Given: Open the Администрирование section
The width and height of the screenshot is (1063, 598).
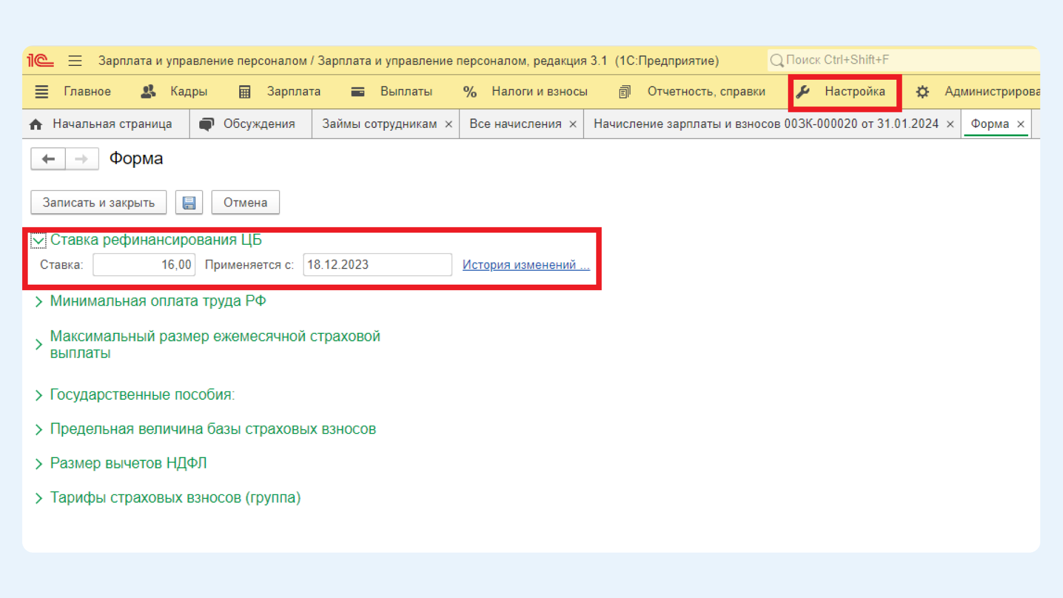Looking at the screenshot, I should [x=992, y=91].
